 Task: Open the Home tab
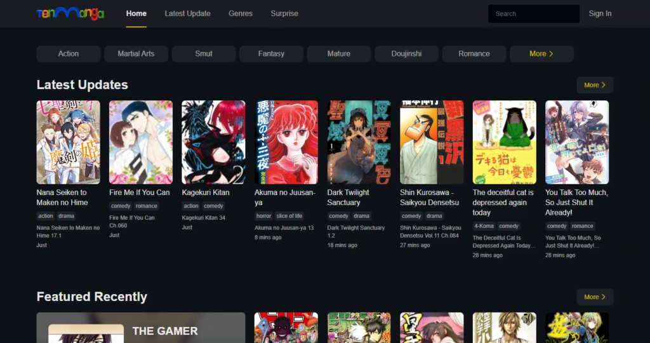136,14
